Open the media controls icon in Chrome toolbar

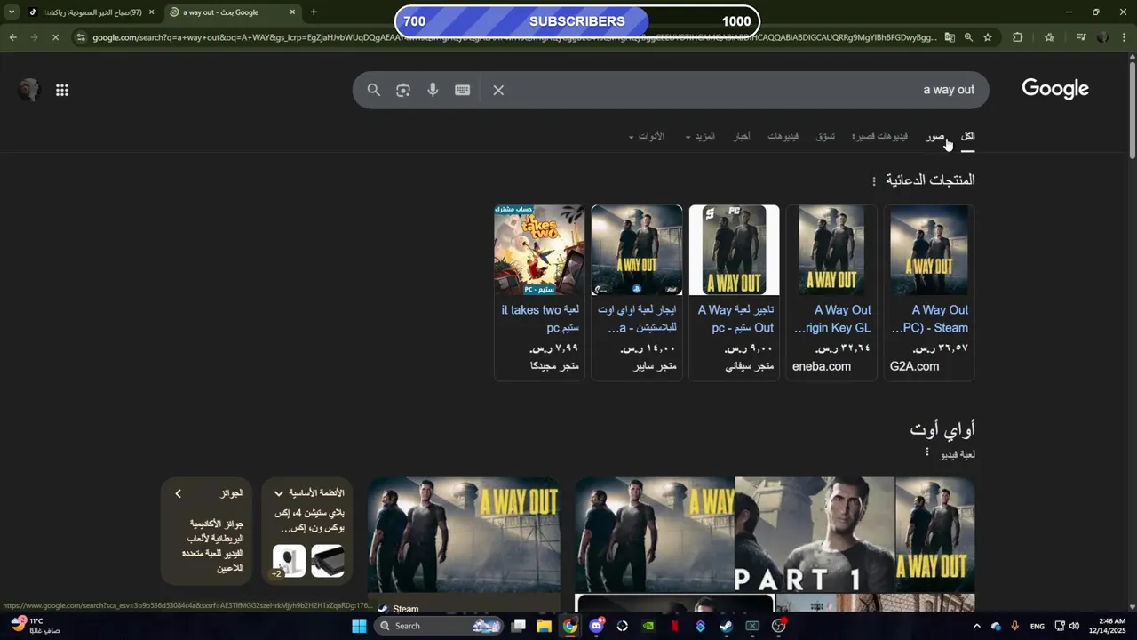1081,37
